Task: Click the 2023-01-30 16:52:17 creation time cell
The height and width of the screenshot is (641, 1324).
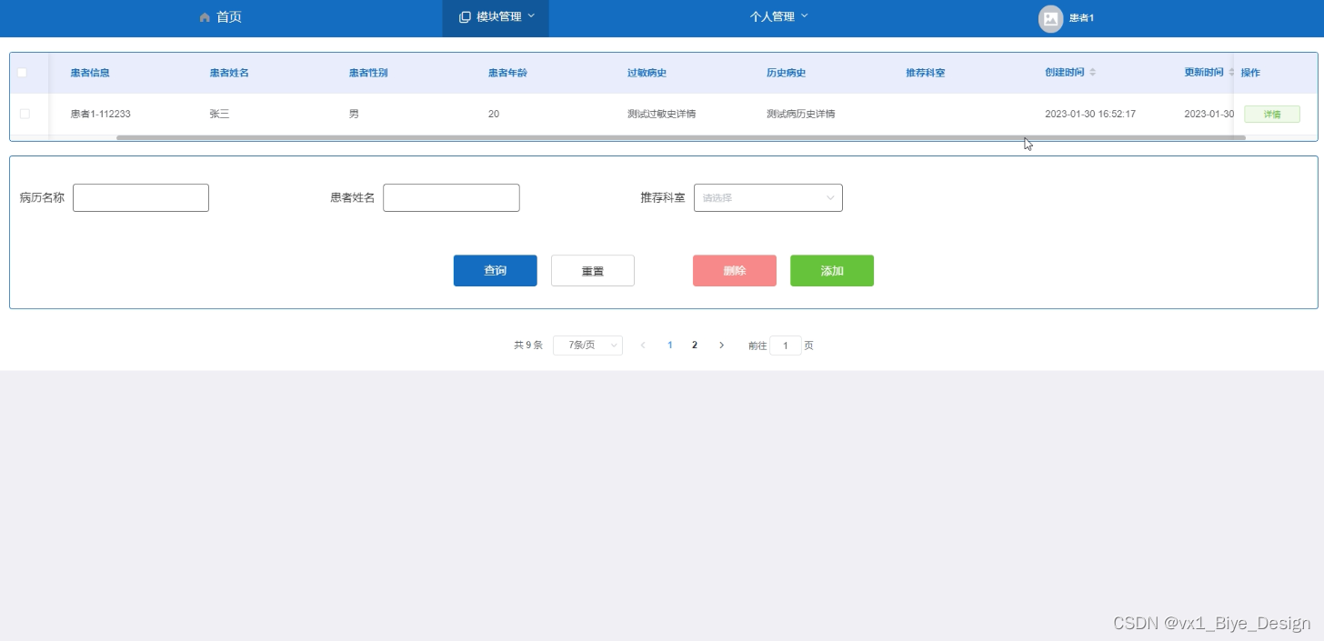Action: tap(1090, 115)
